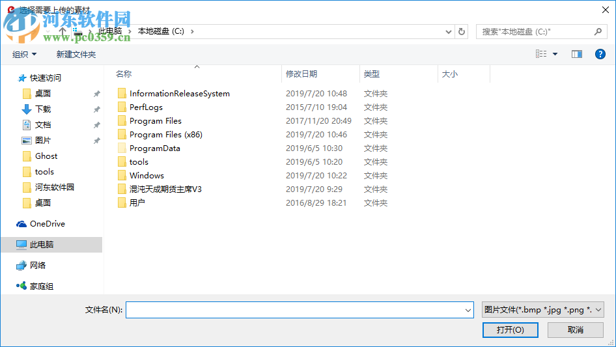
Task: Select the 混沌天成期货主席V3 folder name
Action: point(165,189)
